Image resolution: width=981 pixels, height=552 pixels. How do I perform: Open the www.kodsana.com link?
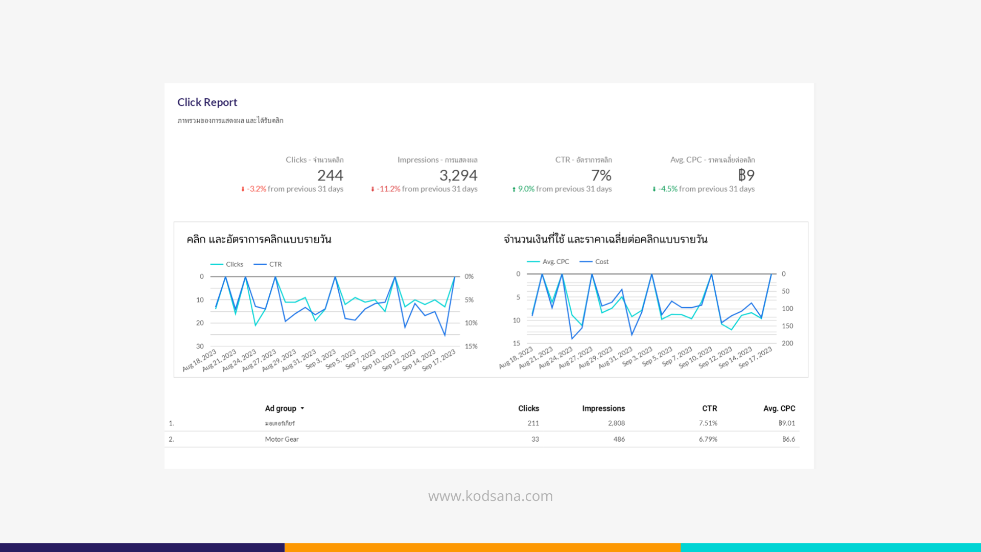[x=491, y=496]
